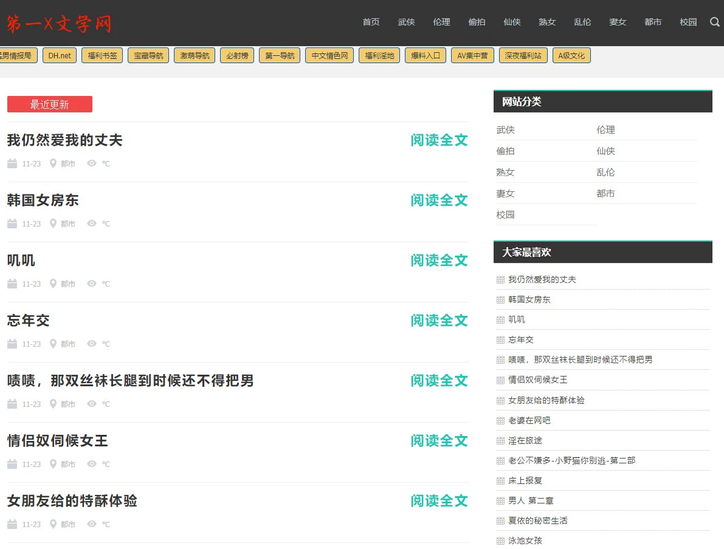Click eye views icon under 叽叽
Image resolution: width=724 pixels, height=549 pixels.
(x=92, y=284)
